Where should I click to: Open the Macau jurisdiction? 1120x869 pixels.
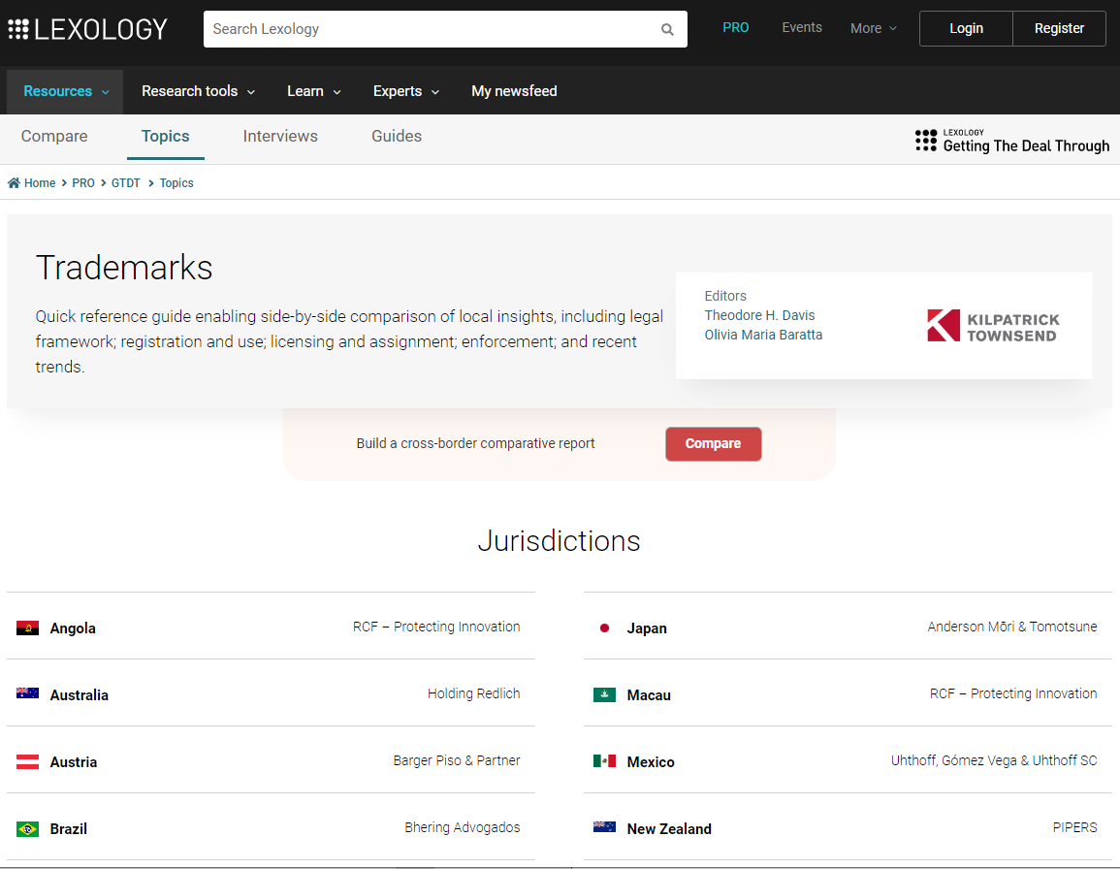(649, 695)
